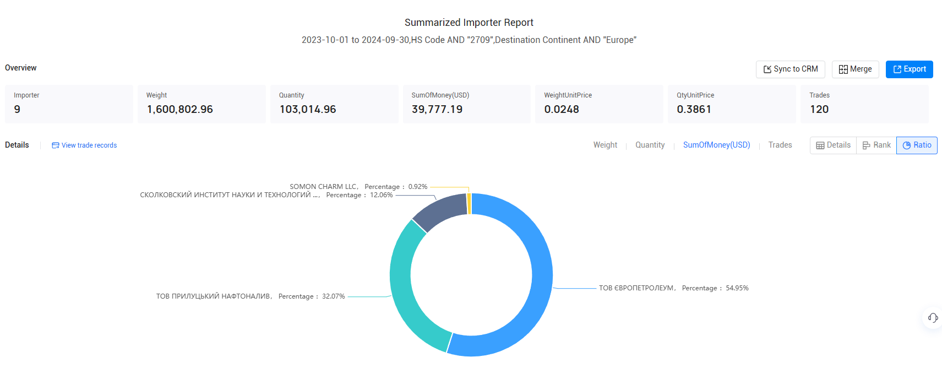Export the importer report
Viewport: 942px width, 384px height.
[909, 69]
